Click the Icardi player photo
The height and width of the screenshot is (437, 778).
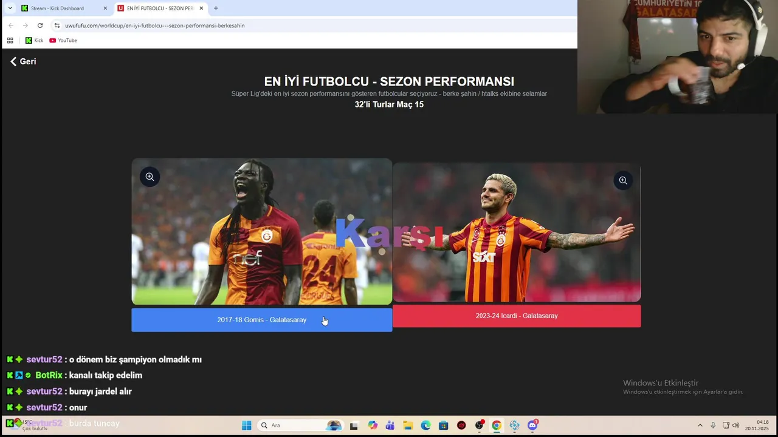[x=517, y=232]
